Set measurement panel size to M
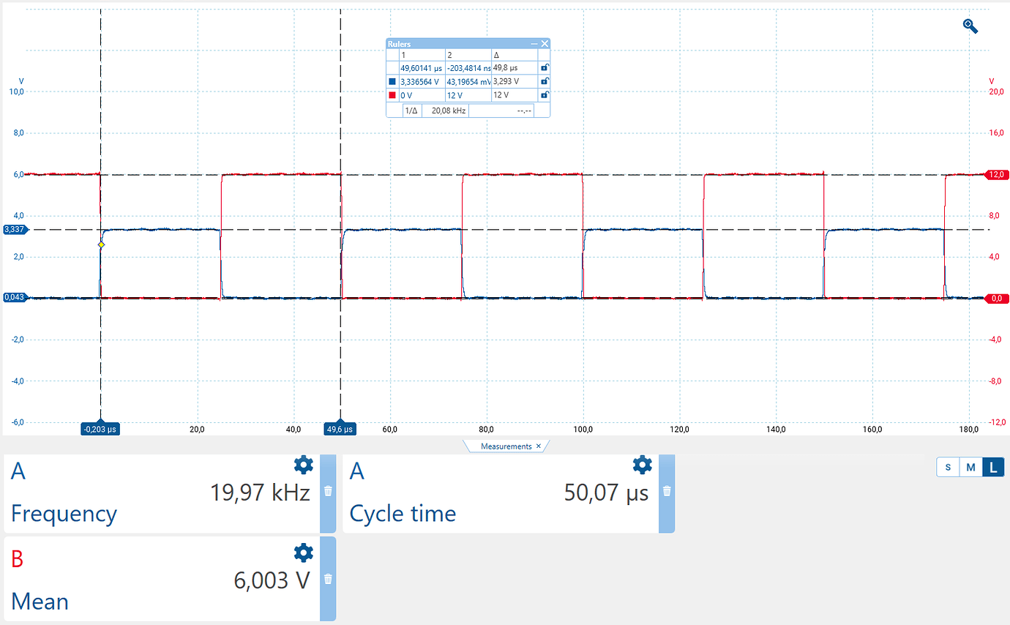 tap(969, 466)
